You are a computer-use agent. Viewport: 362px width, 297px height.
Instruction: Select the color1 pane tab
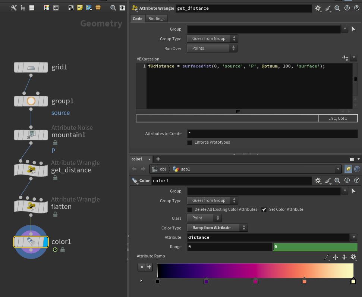click(x=137, y=159)
